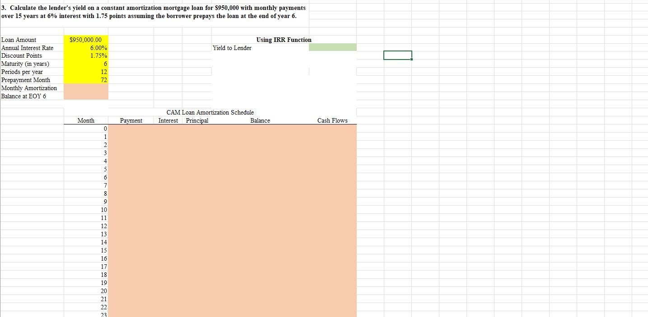
Task: Click the Cash Flows column header
Action: click(x=332, y=120)
